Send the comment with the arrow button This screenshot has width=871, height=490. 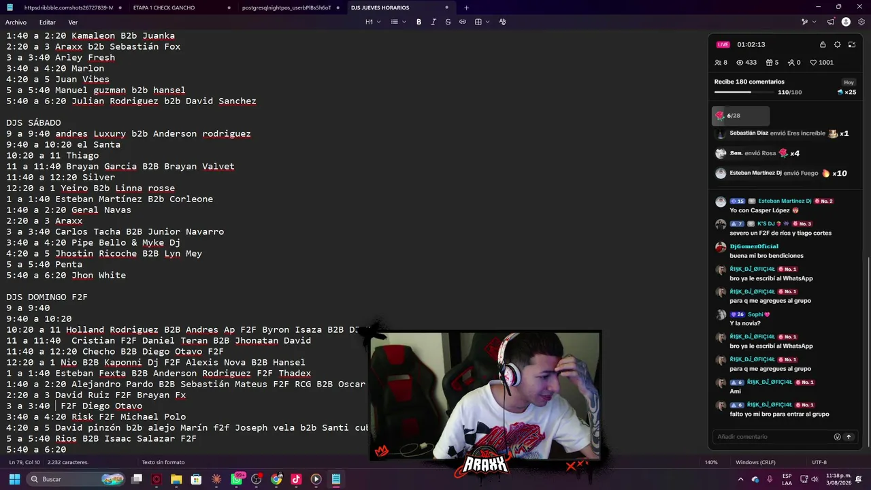[849, 437]
